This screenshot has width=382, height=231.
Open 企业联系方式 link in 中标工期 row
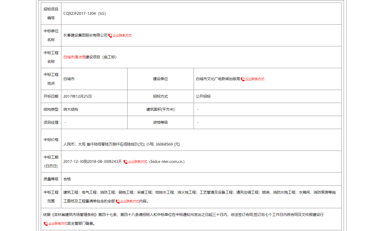pos(138,162)
